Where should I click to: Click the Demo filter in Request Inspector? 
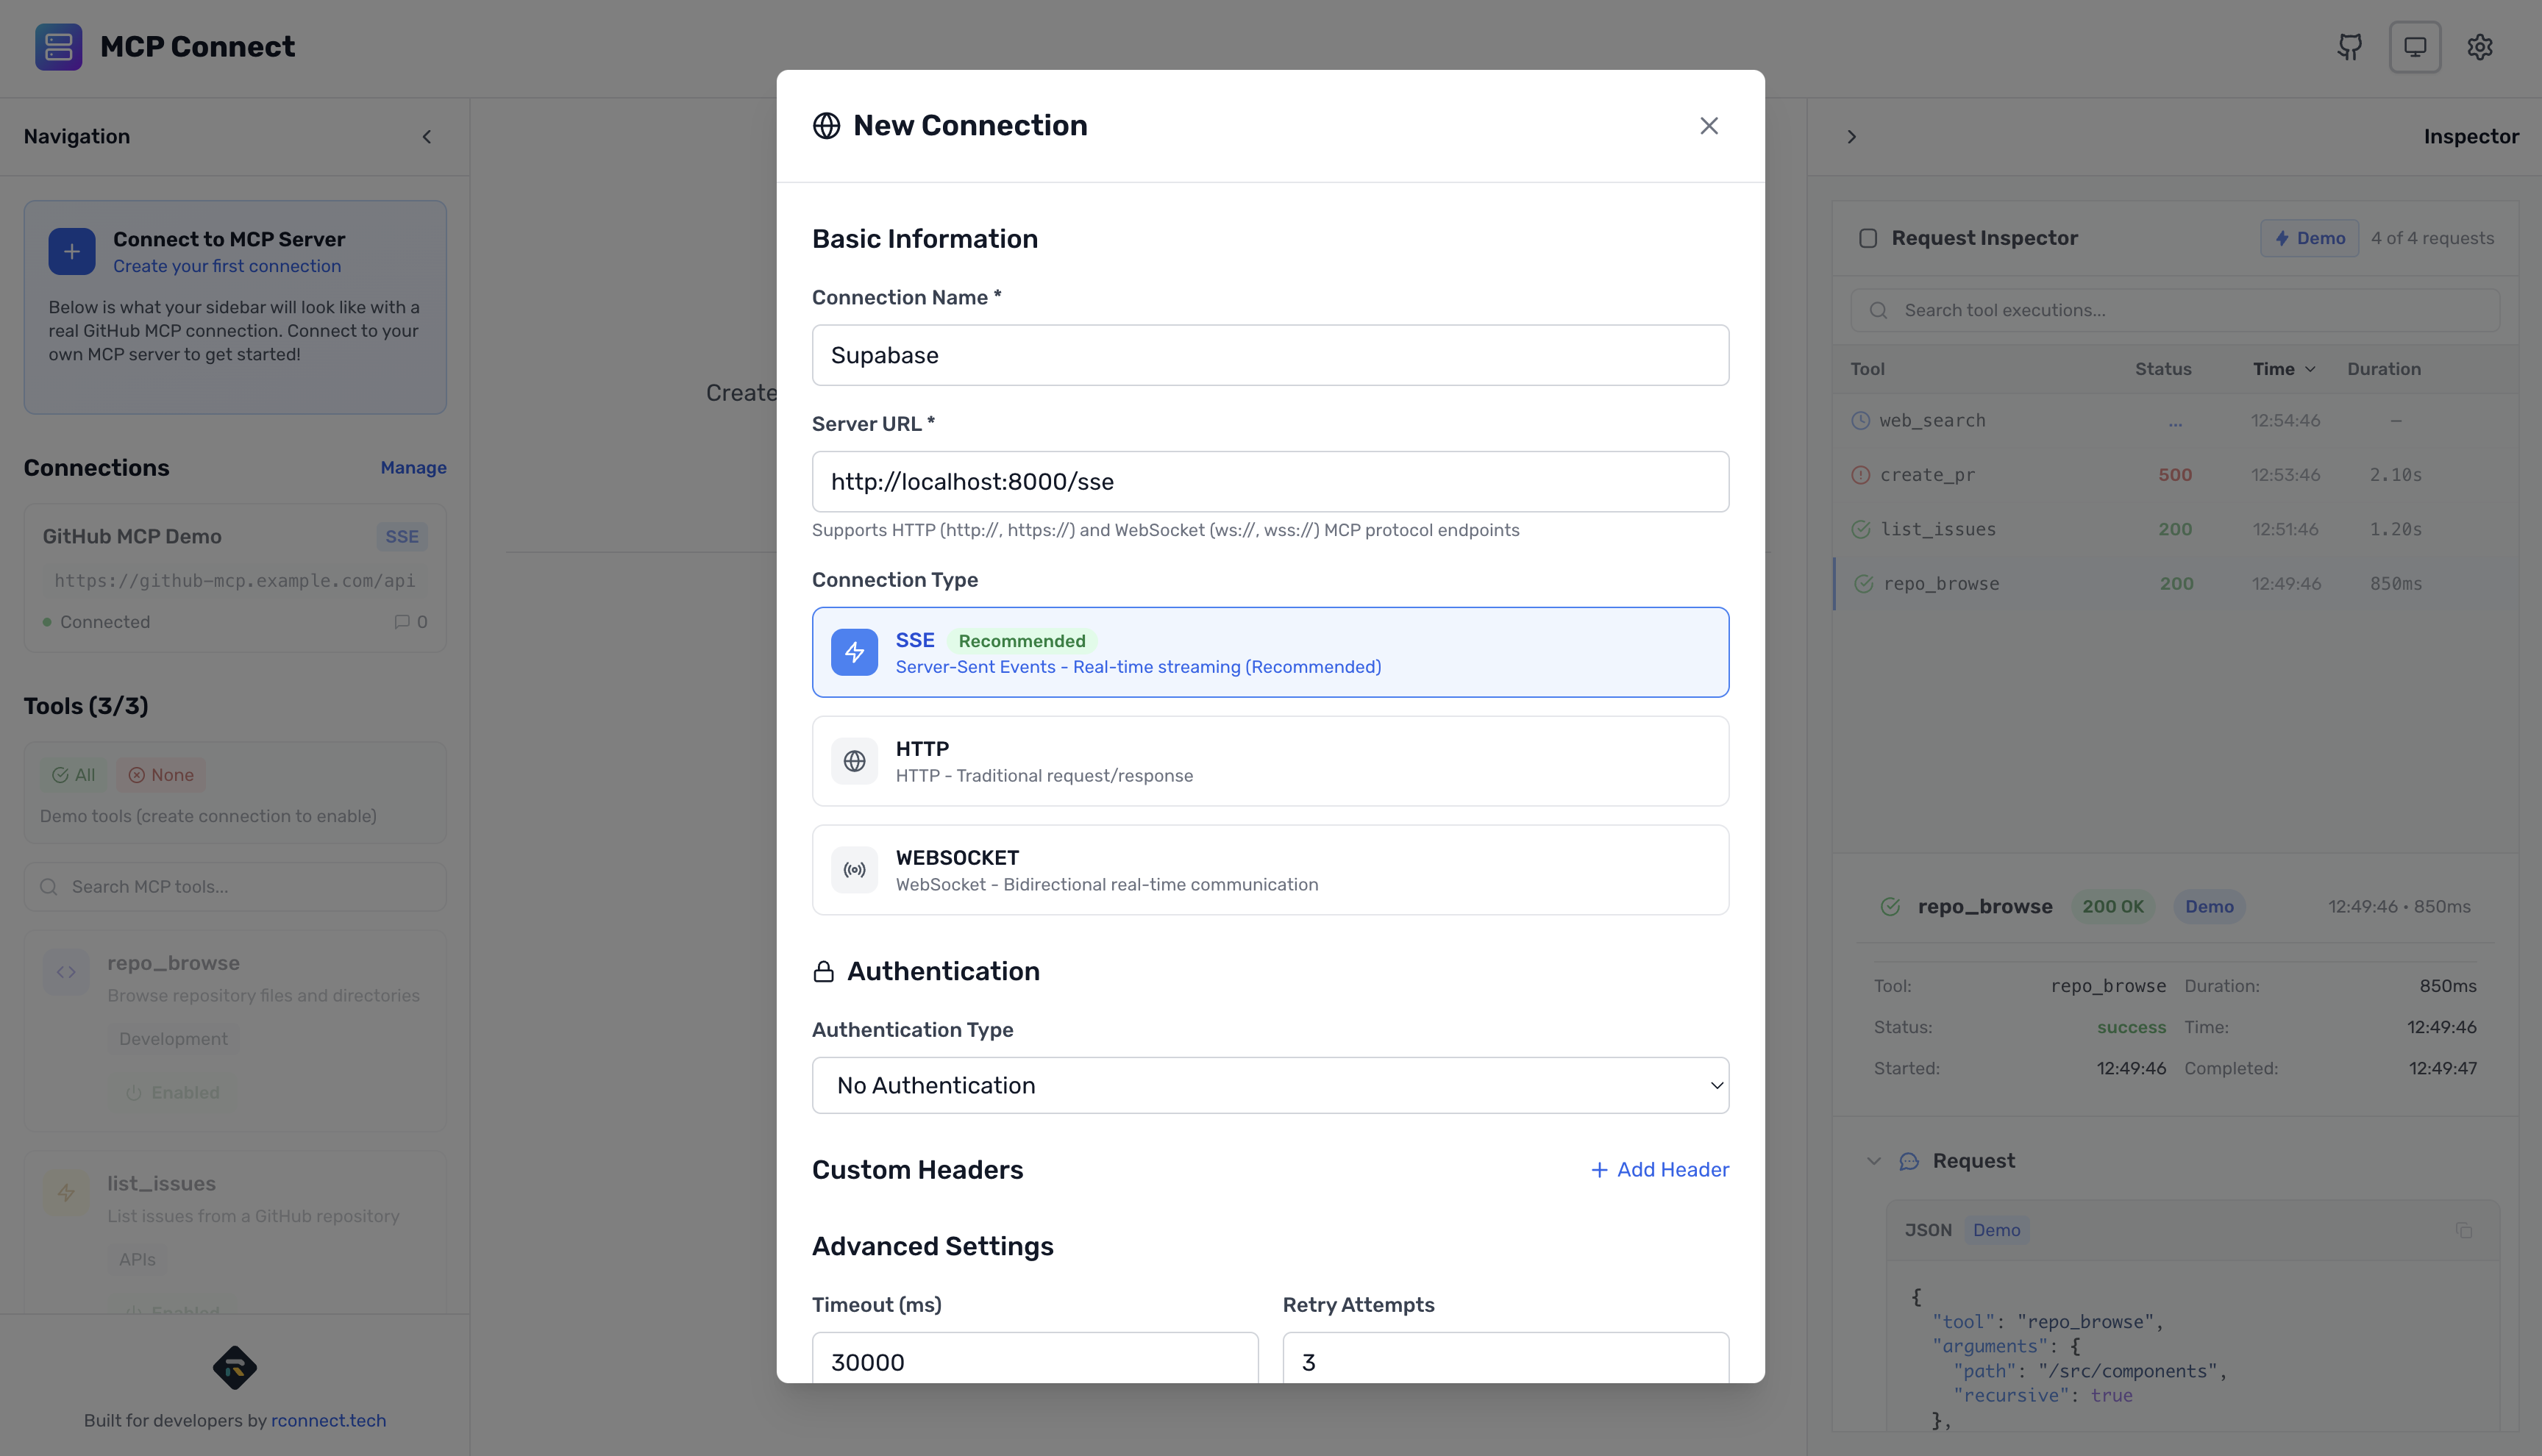(2309, 237)
